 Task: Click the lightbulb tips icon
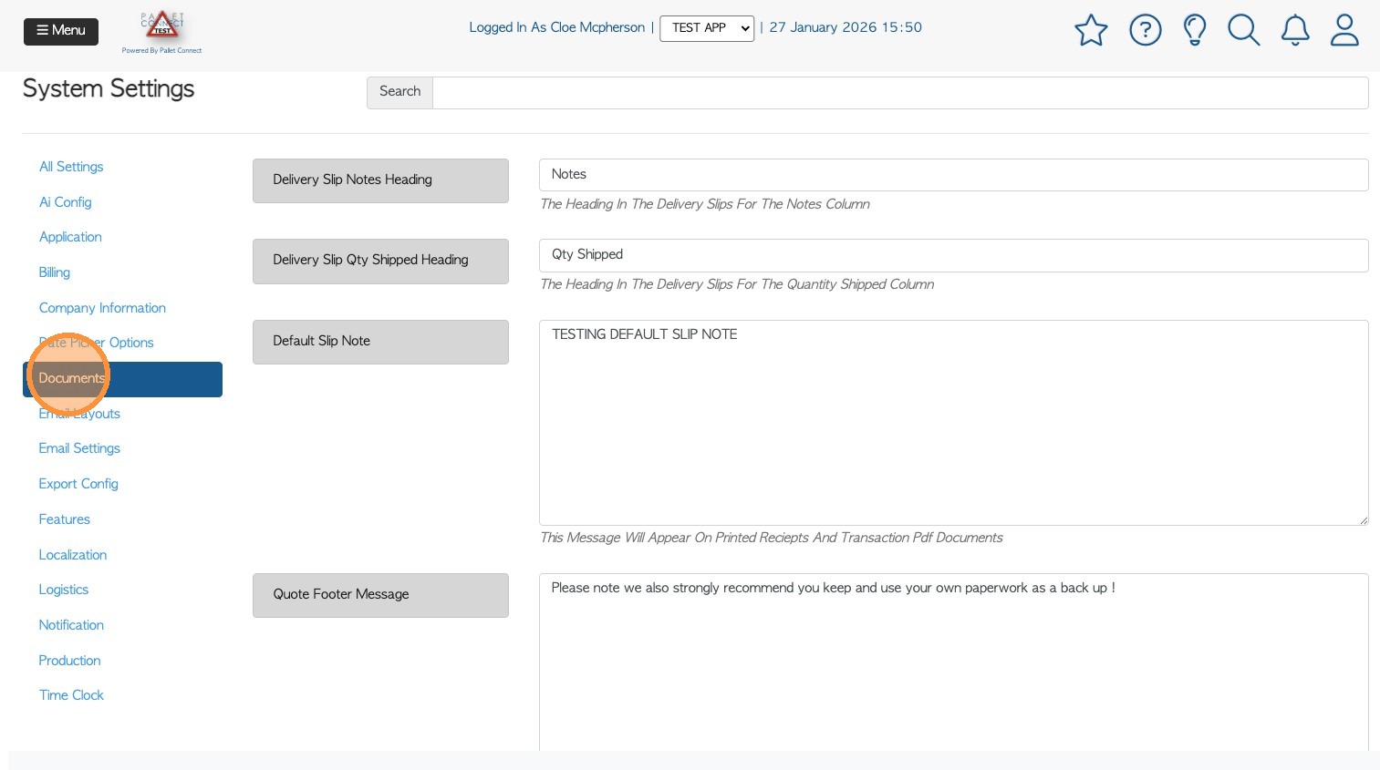coord(1195,30)
